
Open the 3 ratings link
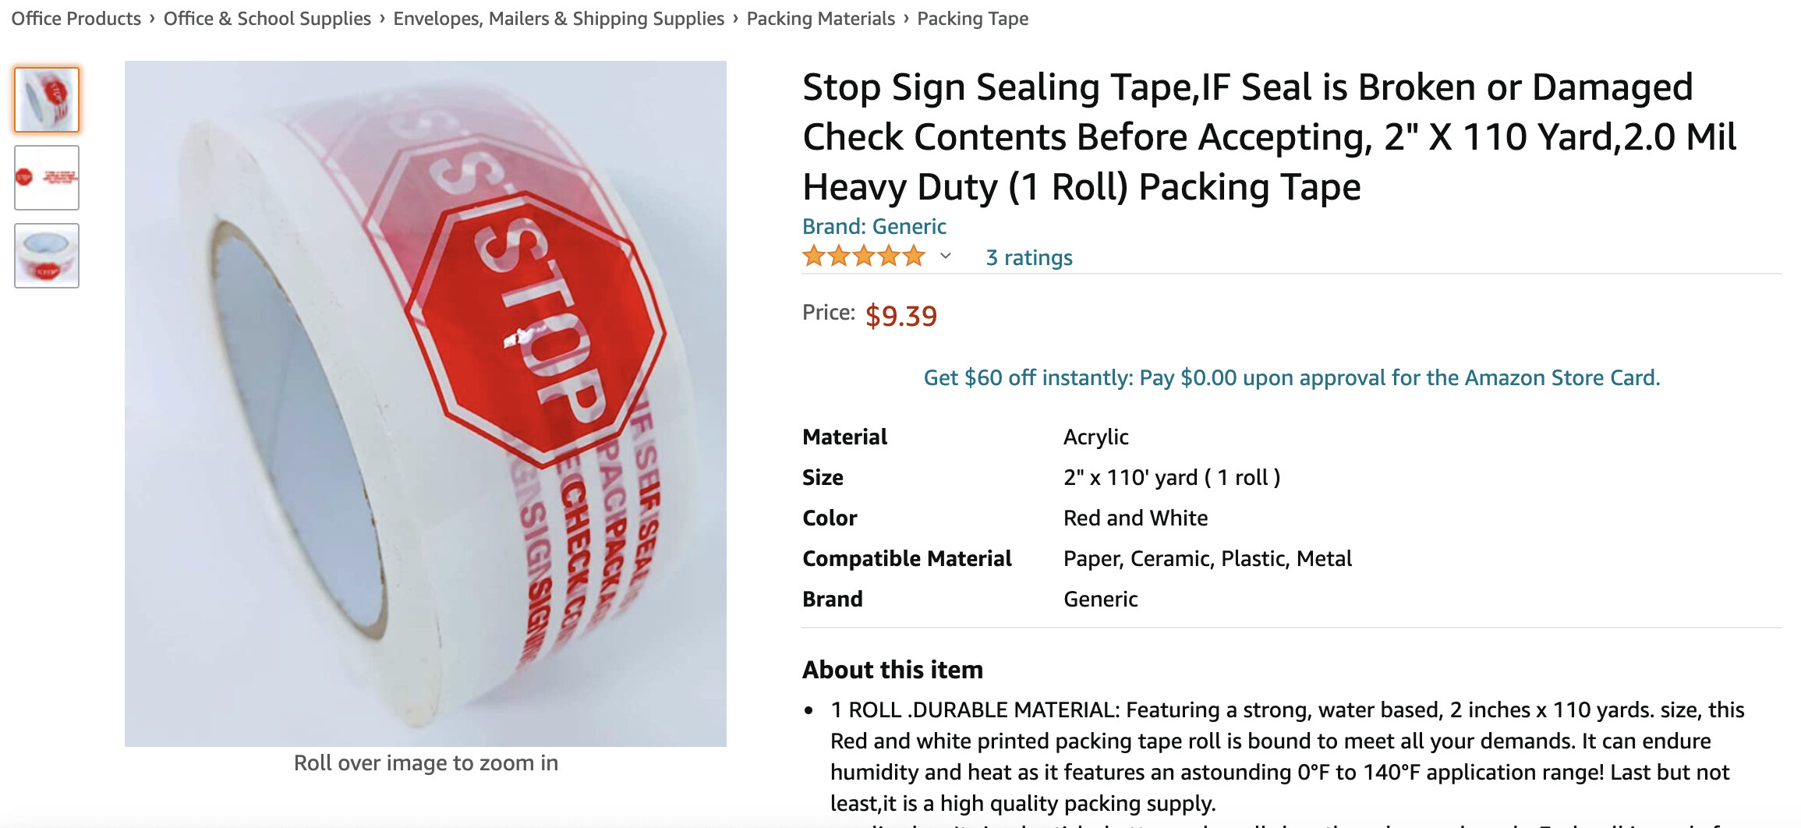coord(1029,257)
